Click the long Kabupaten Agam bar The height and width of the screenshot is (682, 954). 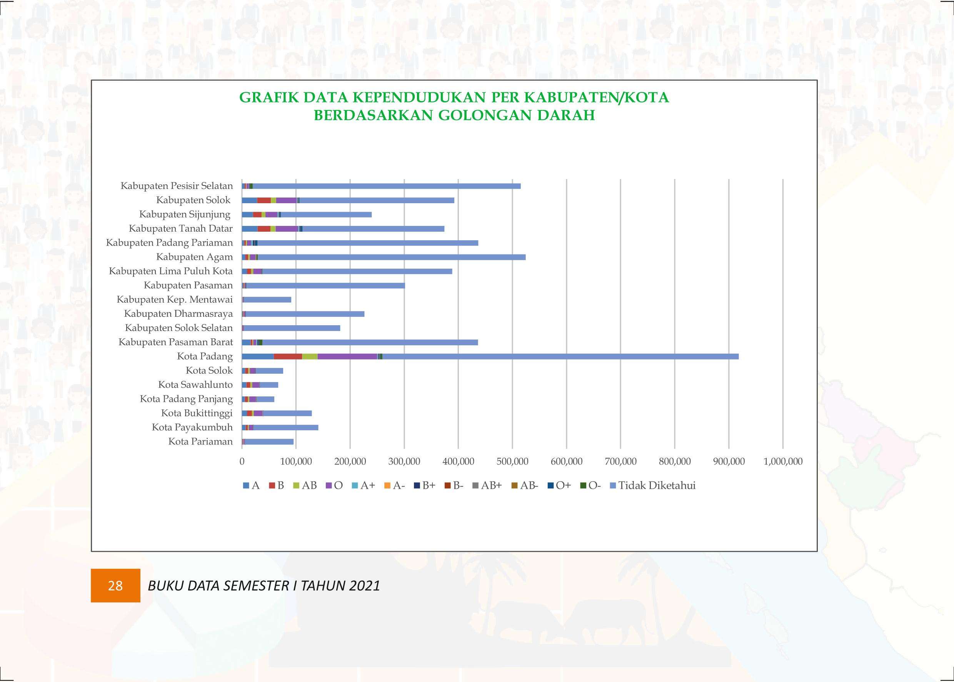[x=392, y=257]
